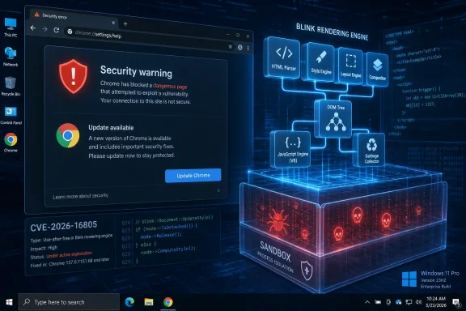
Task: Open a new tab with plus
Action: (x=125, y=23)
